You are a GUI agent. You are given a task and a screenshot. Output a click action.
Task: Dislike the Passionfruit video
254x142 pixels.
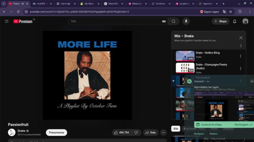pyautogui.click(x=137, y=133)
